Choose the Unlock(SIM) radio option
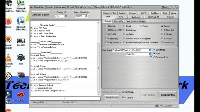Viewport: 200px width, 112px height. [167, 43]
